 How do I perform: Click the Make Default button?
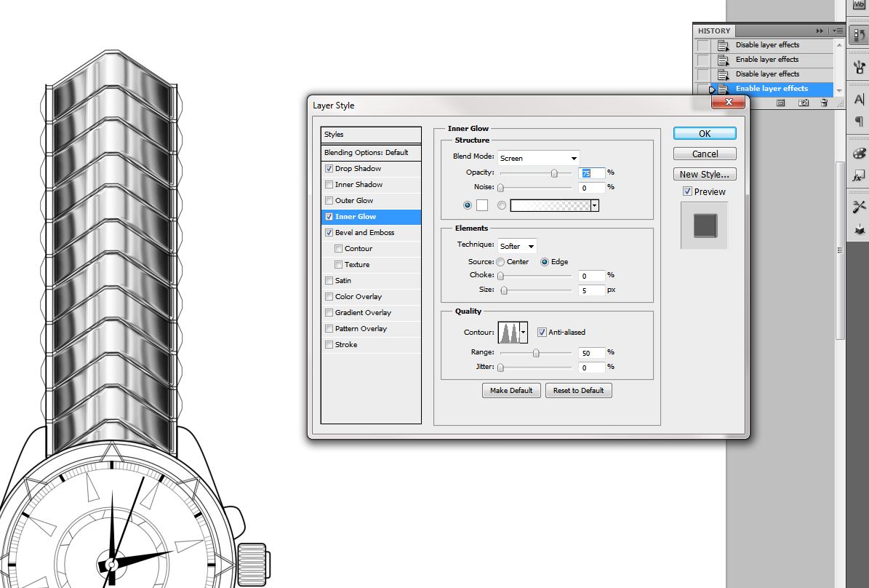(x=511, y=391)
